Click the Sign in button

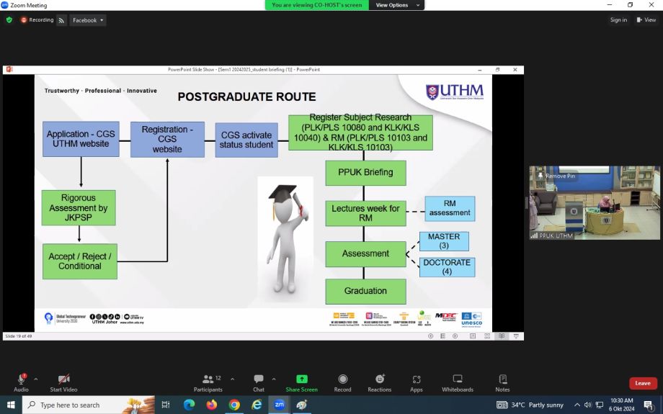pyautogui.click(x=618, y=20)
